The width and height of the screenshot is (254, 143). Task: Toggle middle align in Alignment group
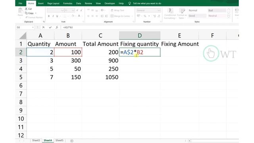92,10
